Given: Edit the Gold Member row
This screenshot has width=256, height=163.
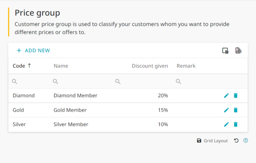Looking at the screenshot, I should [x=226, y=110].
